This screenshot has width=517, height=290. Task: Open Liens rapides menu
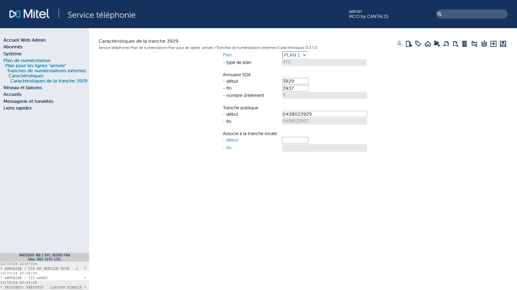[18, 108]
